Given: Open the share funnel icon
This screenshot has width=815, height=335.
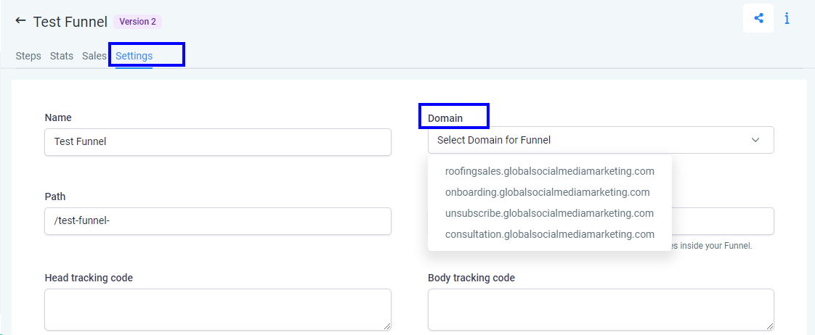Looking at the screenshot, I should (x=758, y=18).
